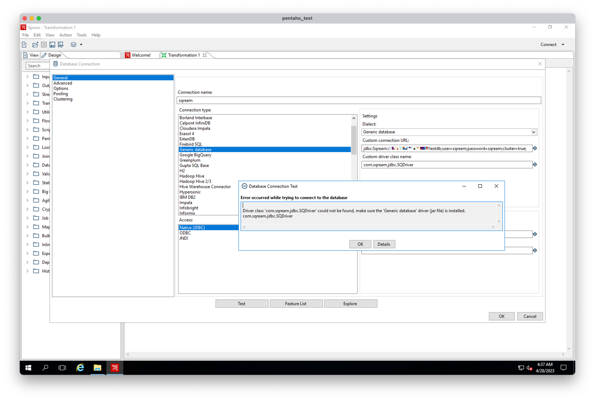Click the Feature List button

pos(296,304)
